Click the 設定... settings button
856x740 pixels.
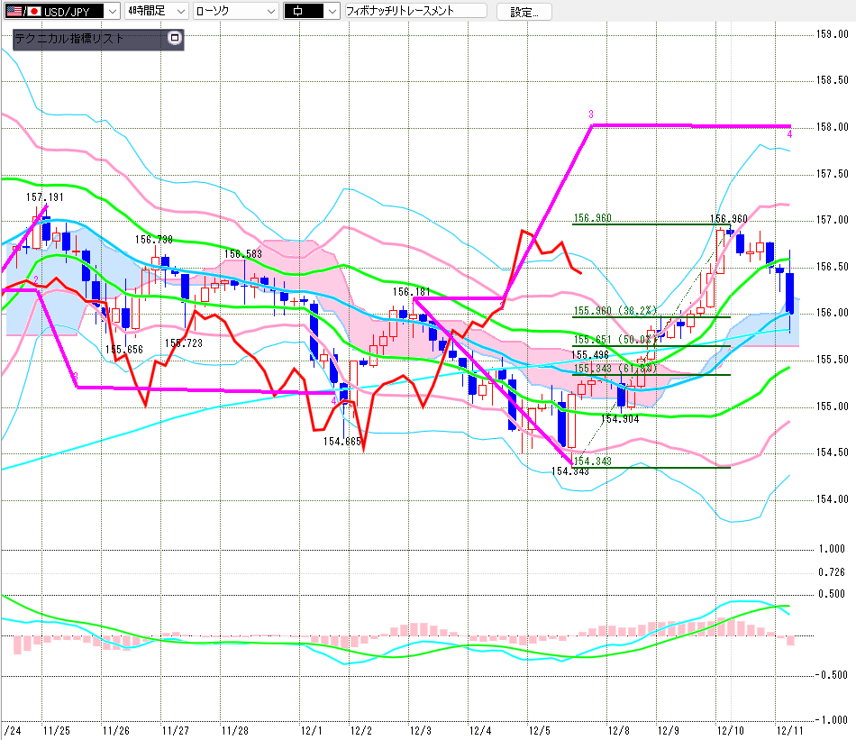[x=524, y=12]
